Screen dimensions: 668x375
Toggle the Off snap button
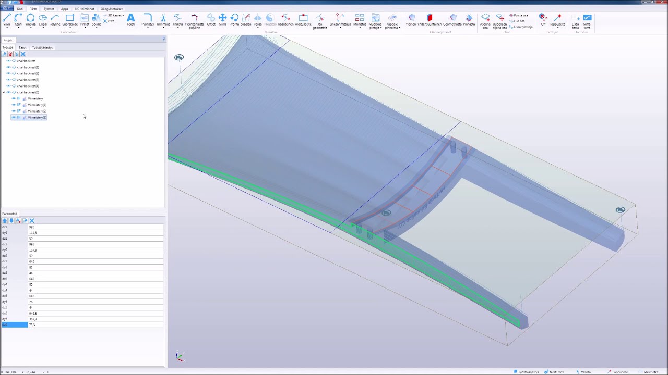[x=543, y=20]
